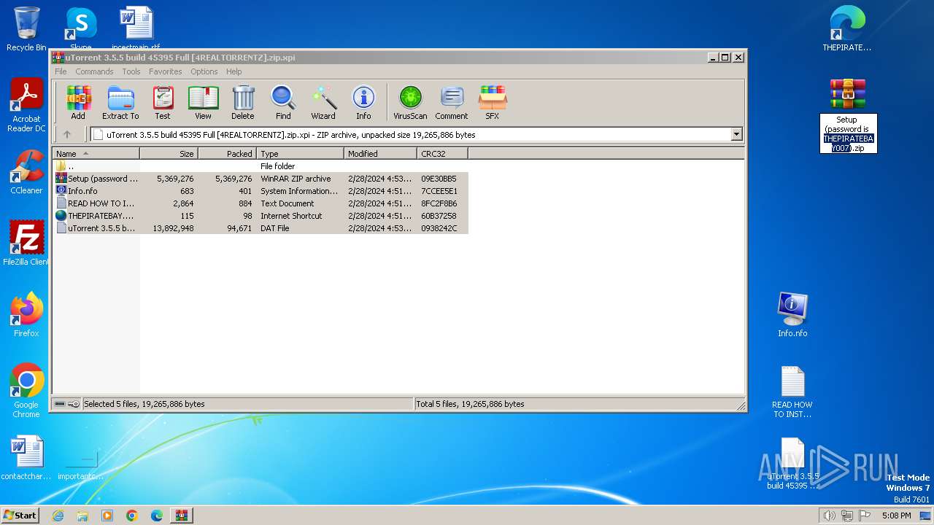Sort by the Packed column header
Image resolution: width=934 pixels, height=525 pixels.
coord(227,154)
